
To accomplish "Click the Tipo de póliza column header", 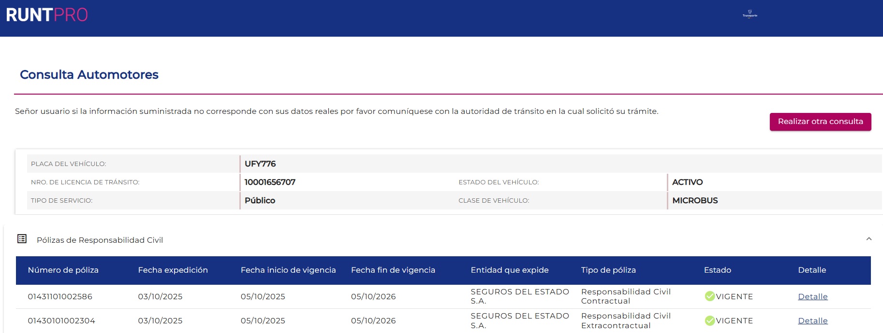I will coord(608,270).
